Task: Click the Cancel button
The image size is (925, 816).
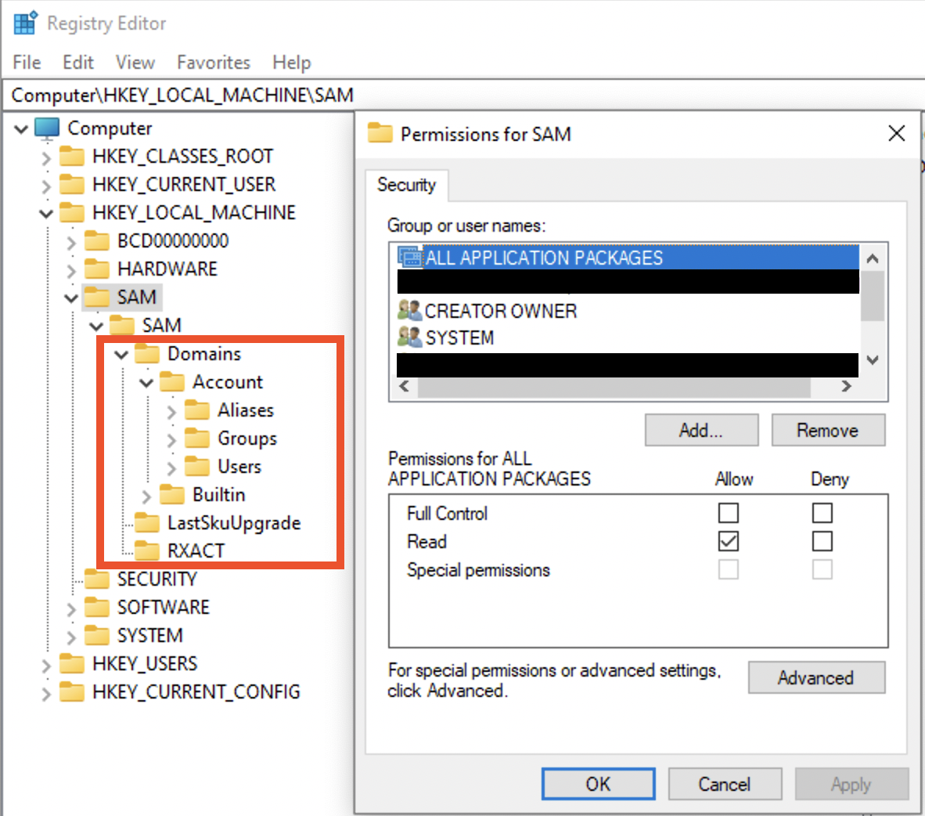Action: [x=725, y=784]
